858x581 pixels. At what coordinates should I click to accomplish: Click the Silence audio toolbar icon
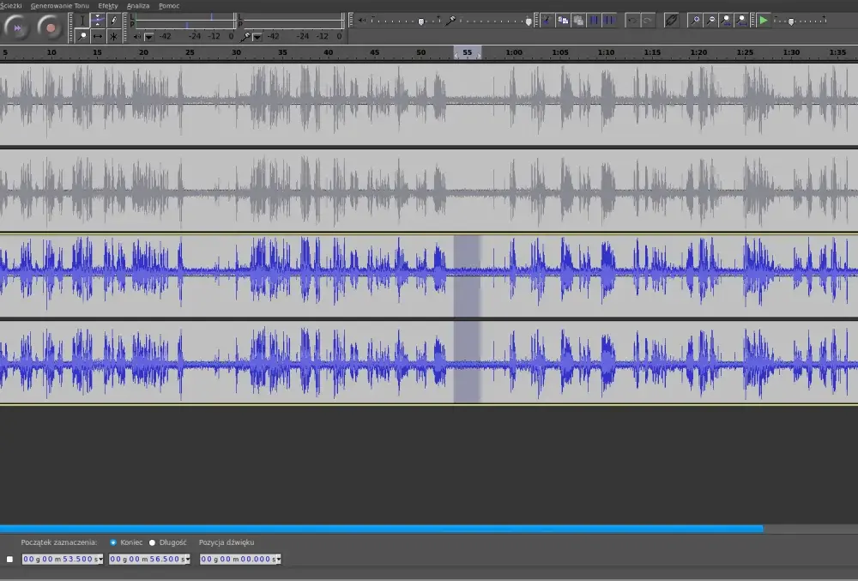click(609, 21)
